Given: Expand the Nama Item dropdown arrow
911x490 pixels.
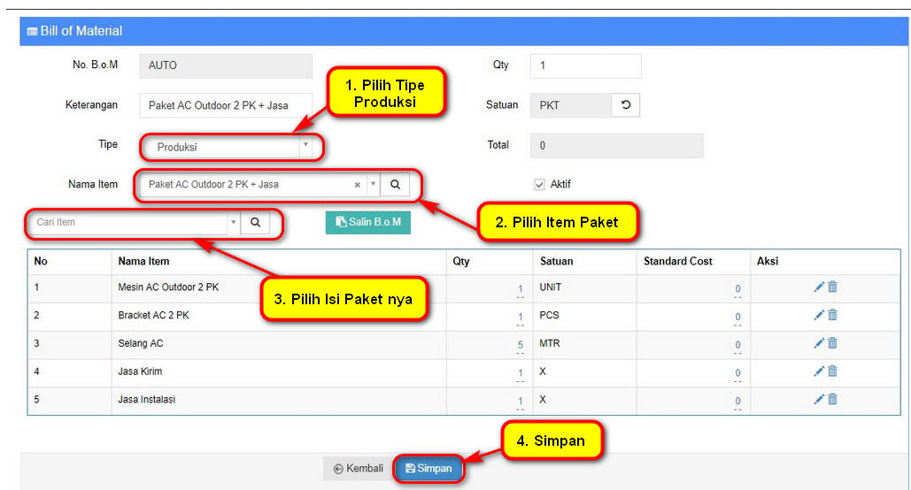Looking at the screenshot, I should (373, 185).
